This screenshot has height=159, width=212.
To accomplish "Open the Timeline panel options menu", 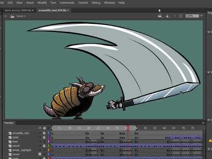I will click(203, 123).
